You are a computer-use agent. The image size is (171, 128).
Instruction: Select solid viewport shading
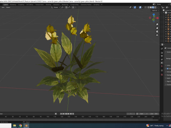click(151, 7)
